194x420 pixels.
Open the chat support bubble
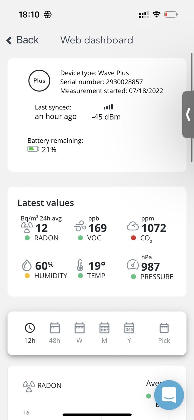click(169, 395)
